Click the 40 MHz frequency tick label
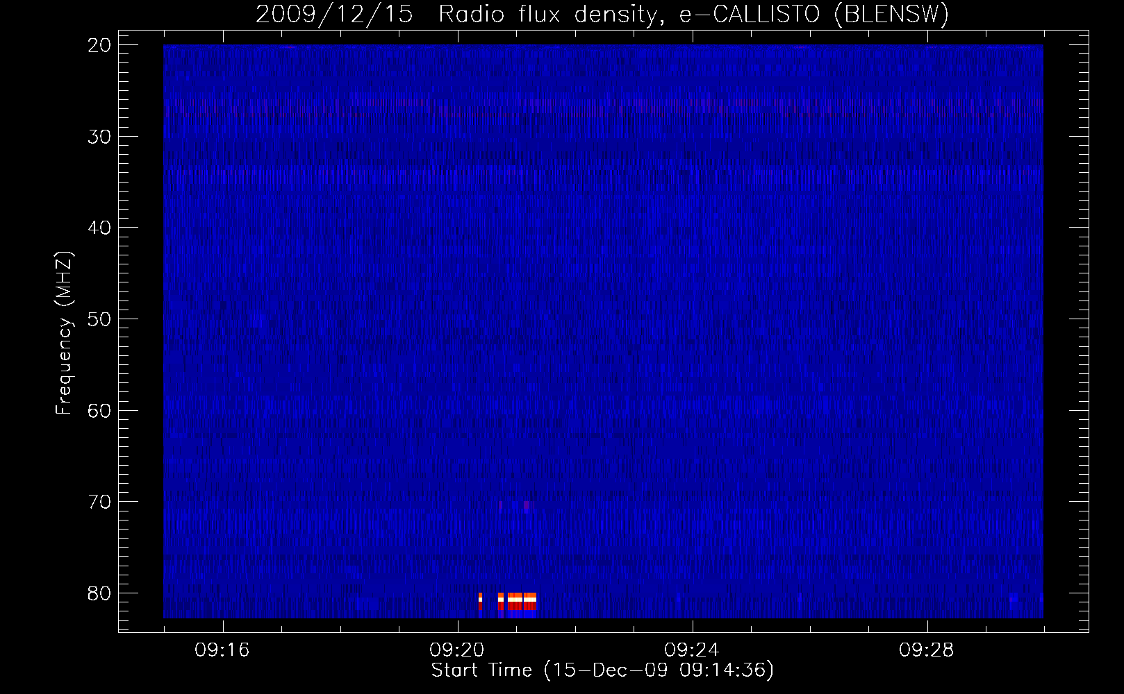 tap(99, 228)
